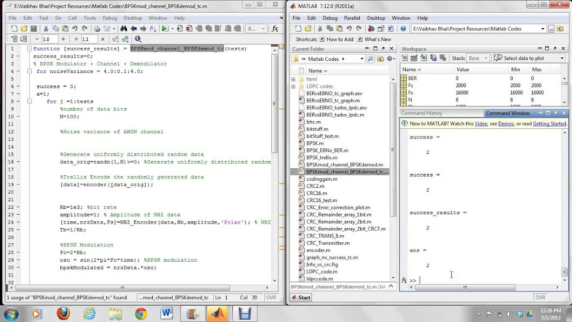The width and height of the screenshot is (572, 322).
Task: Click the fx function browser icon at editor toolbar end
Action: click(x=275, y=29)
